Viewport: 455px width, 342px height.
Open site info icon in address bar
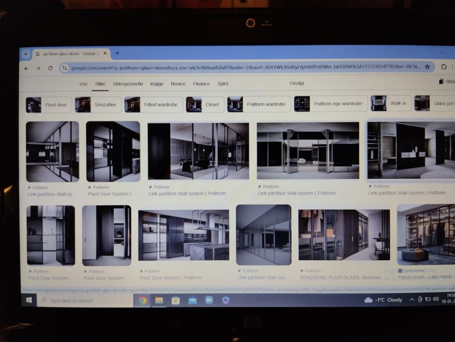[65, 68]
